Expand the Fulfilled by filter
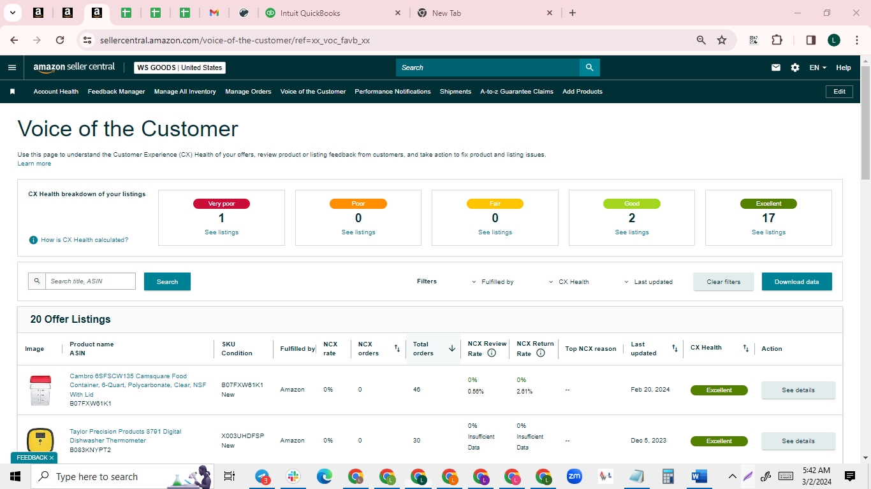Screen dimensions: 871x489 coord(493,281)
